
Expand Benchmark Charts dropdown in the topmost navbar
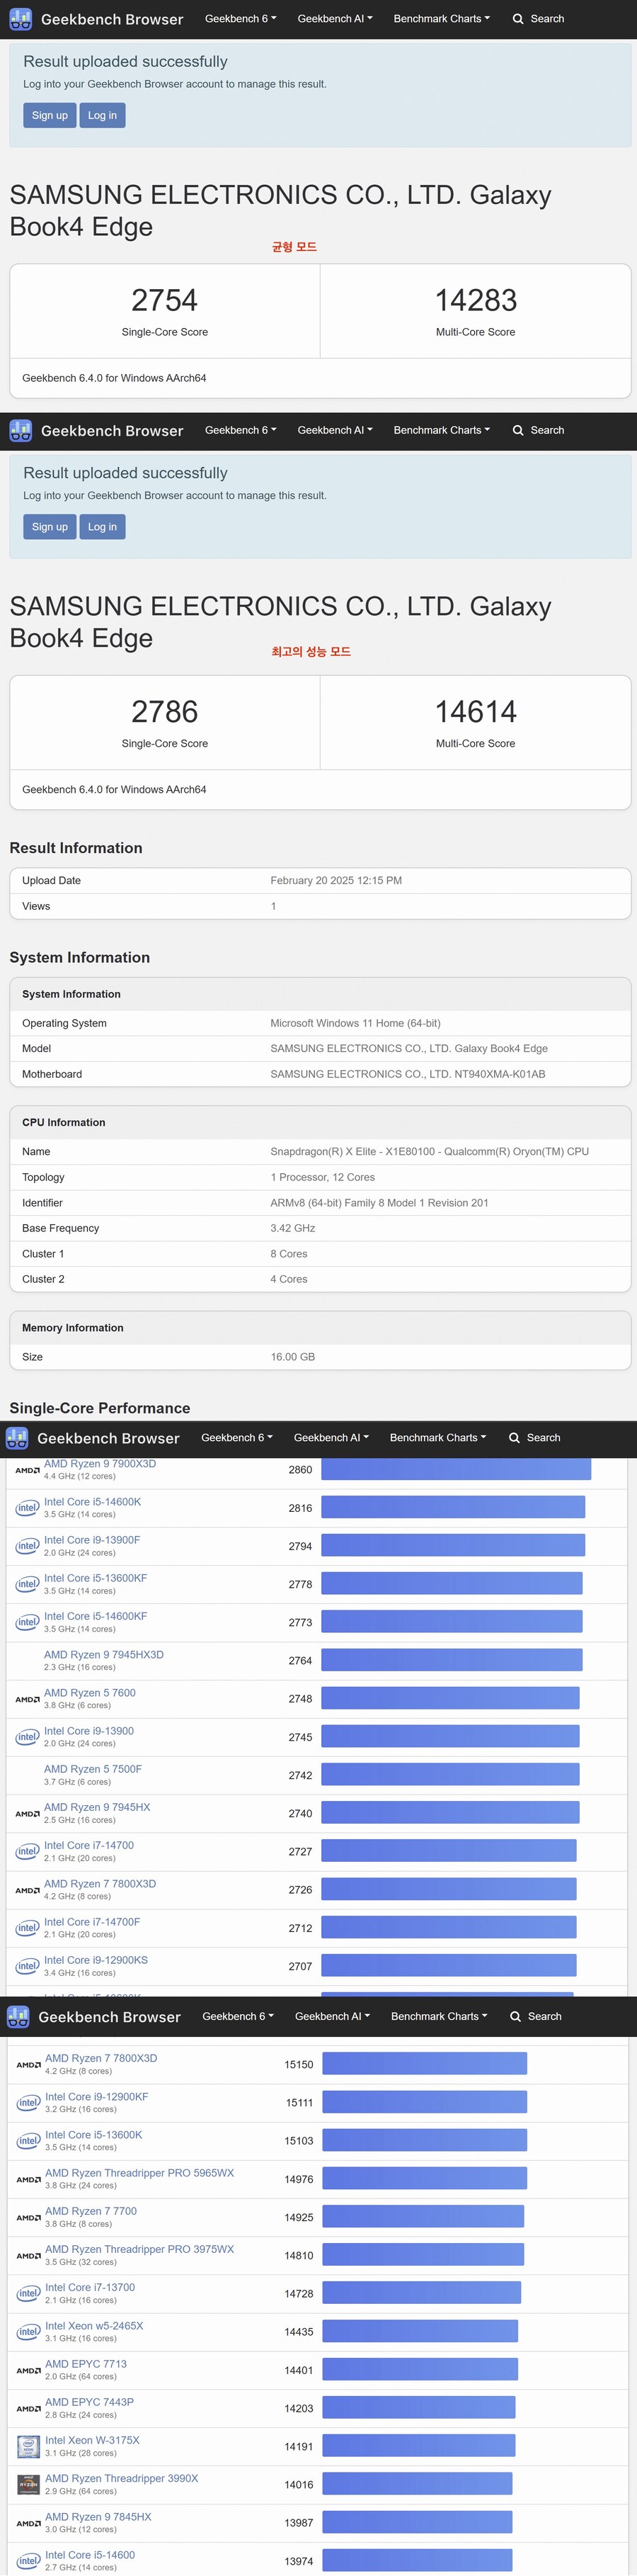tap(442, 19)
